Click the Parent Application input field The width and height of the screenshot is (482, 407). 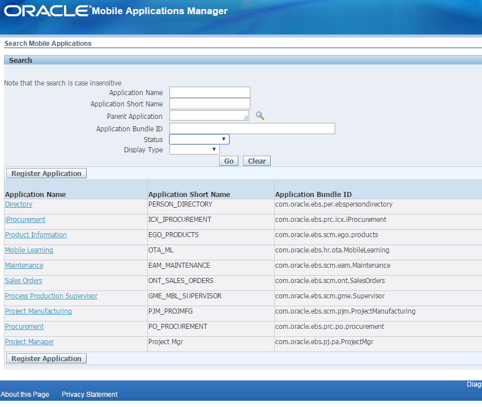click(x=209, y=116)
